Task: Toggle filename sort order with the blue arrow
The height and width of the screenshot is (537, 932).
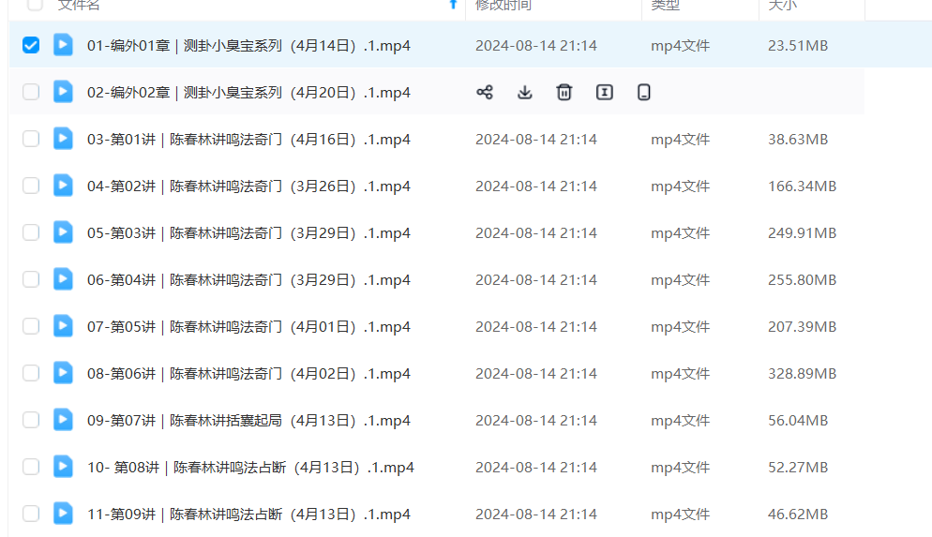Action: click(x=454, y=5)
